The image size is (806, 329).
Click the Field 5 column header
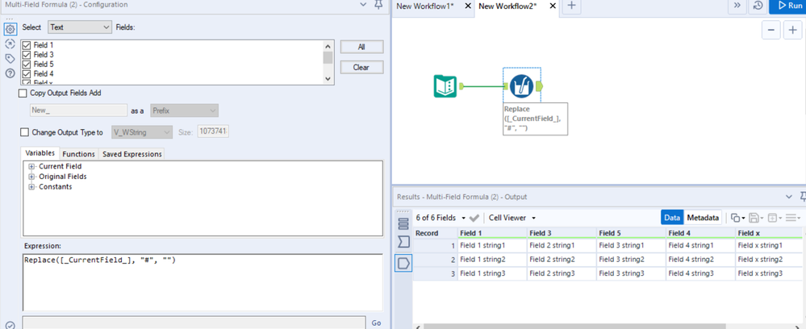click(631, 233)
